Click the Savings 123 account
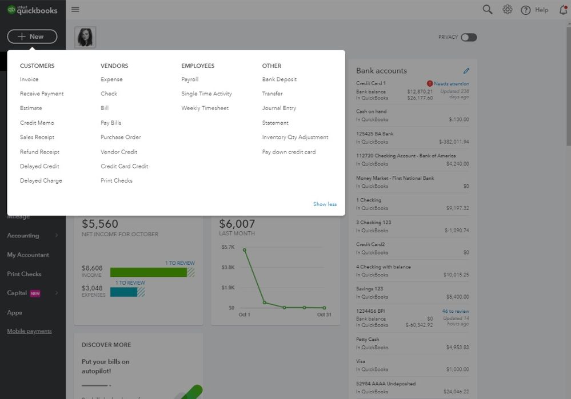571x399 pixels. [x=413, y=292]
